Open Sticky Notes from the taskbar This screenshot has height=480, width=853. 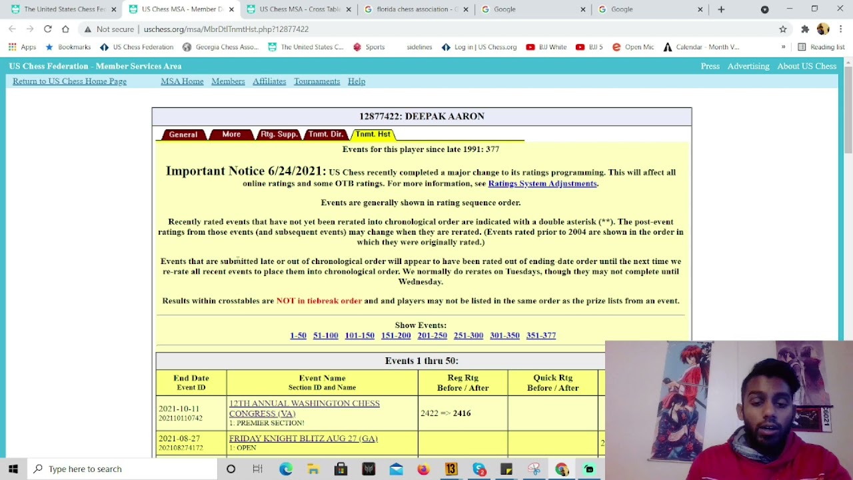pyautogui.click(x=506, y=469)
